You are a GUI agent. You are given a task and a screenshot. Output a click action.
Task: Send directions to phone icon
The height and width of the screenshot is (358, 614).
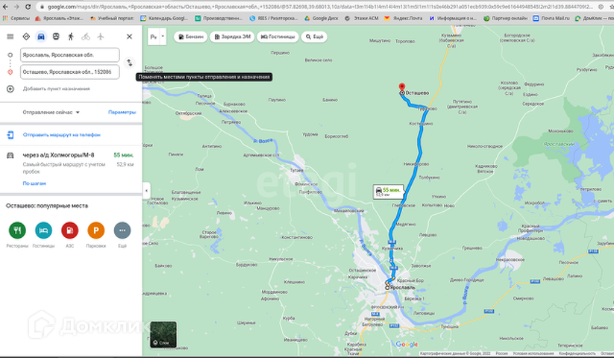click(10, 135)
